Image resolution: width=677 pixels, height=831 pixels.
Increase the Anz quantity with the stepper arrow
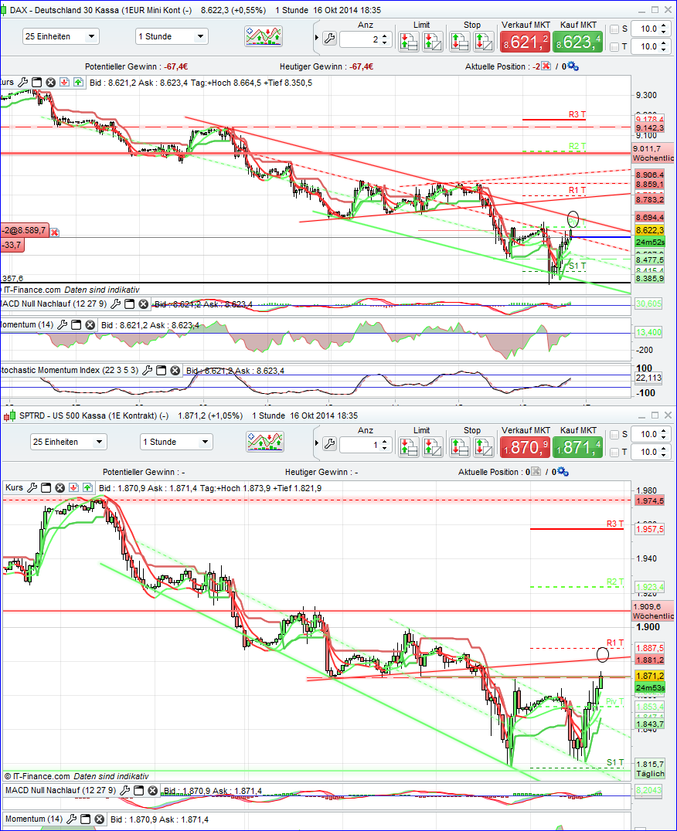point(384,35)
